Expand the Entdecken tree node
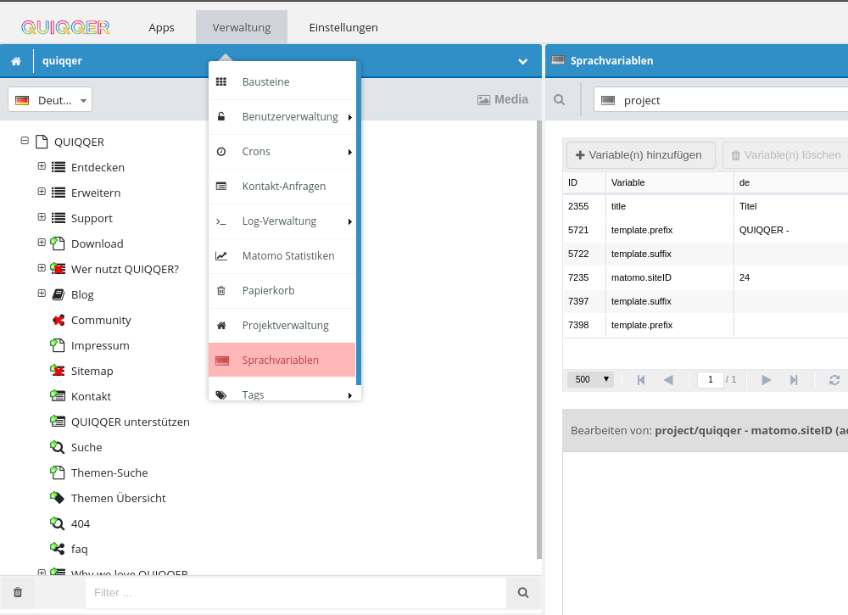 pyautogui.click(x=42, y=166)
